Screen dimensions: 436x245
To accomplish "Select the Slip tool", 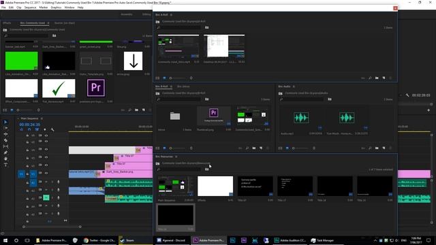I will tap(5, 146).
